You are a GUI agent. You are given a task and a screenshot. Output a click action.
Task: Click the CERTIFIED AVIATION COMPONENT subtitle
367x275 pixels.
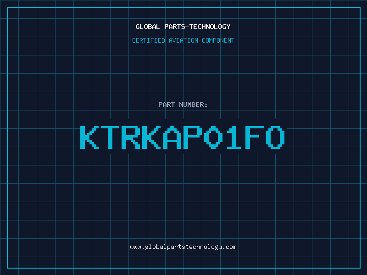click(x=183, y=40)
